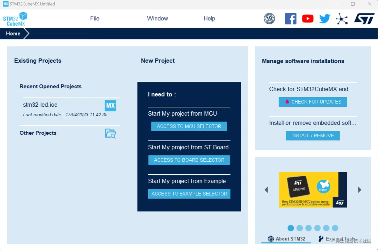Click the Home breadcrumb
378x250 pixels.
point(13,33)
